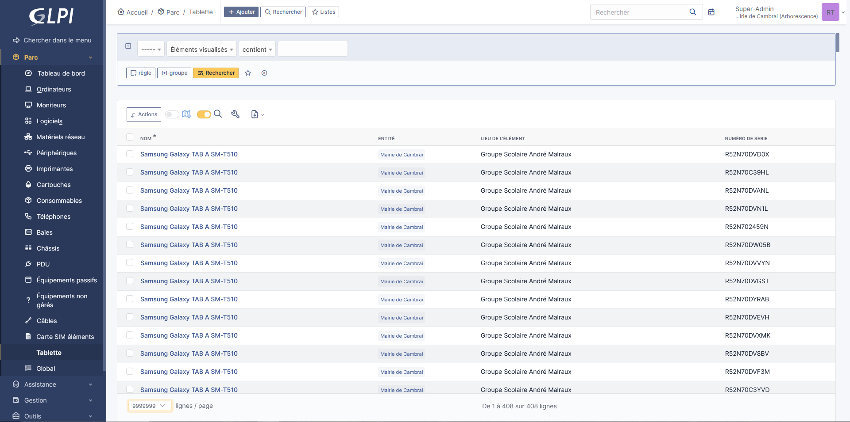Click the Ajouter button
The height and width of the screenshot is (422, 850).
pos(241,12)
